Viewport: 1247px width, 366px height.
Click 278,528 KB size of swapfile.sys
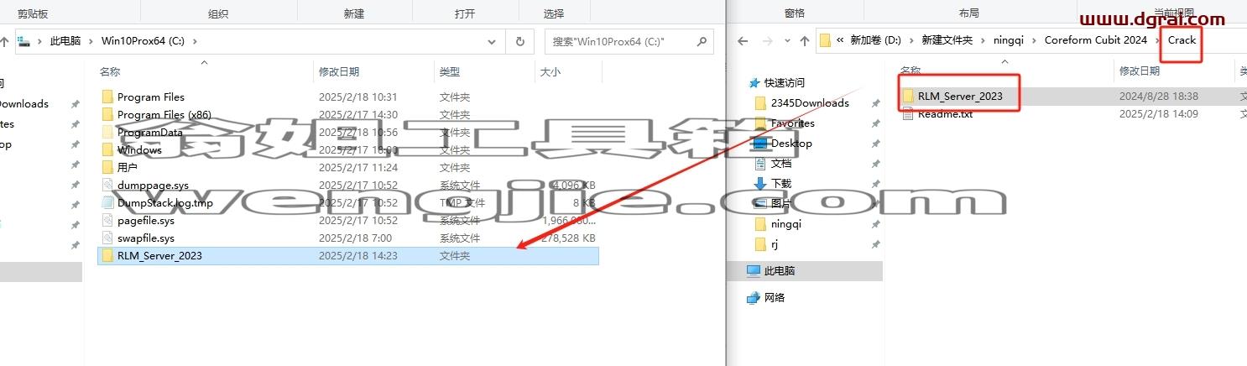pos(568,238)
